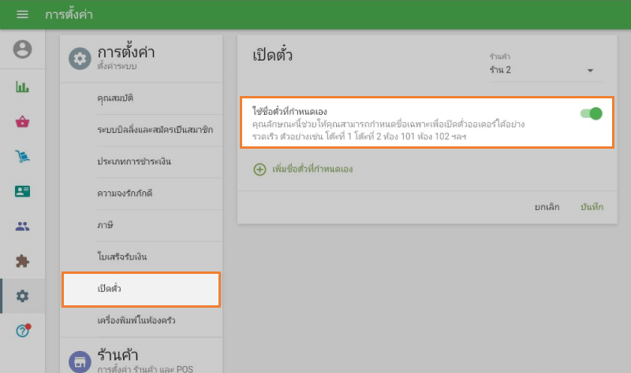Open the user account profile icon
Screen dimensions: 631x373
tap(23, 50)
